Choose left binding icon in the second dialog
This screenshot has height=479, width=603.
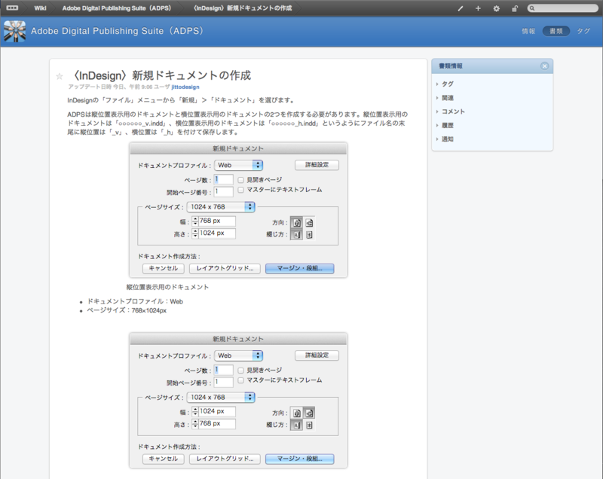(296, 426)
